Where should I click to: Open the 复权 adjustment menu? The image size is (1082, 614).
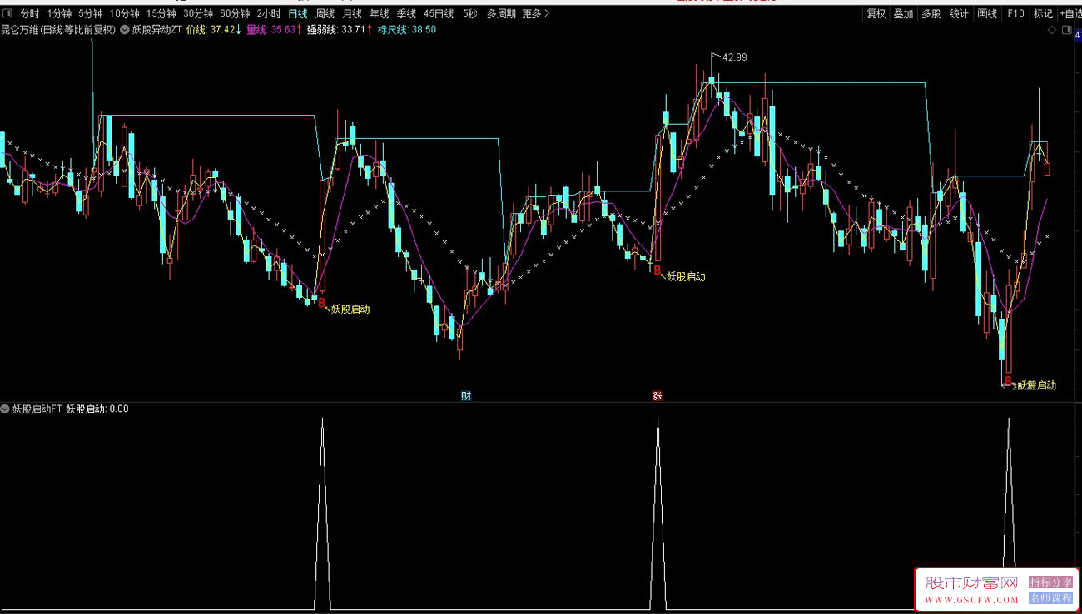pyautogui.click(x=876, y=13)
